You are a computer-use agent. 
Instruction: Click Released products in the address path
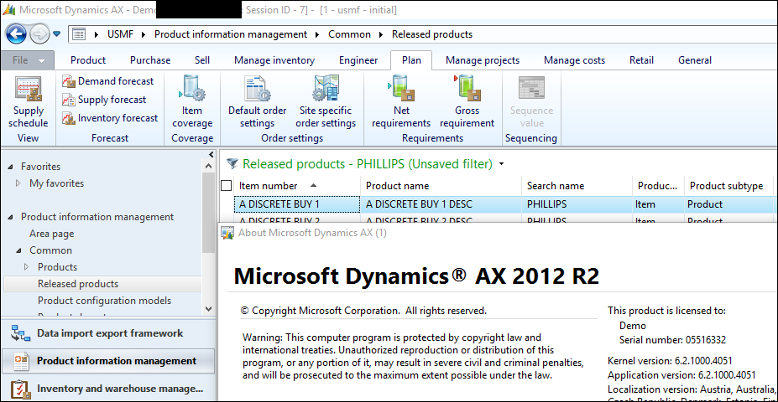tap(432, 34)
